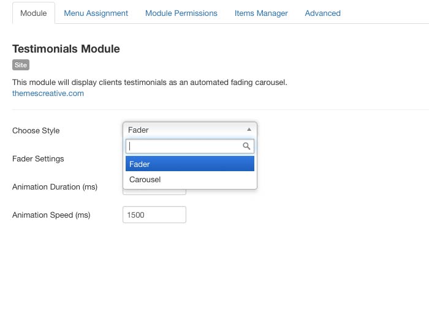This screenshot has width=429, height=321.
Task: Open the Items Manager tab
Action: pyautogui.click(x=261, y=13)
